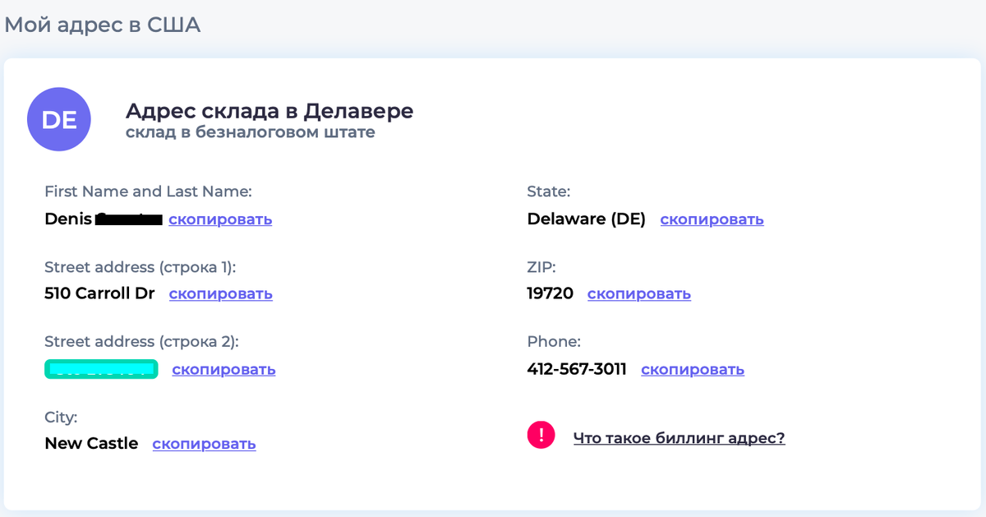Click the address text 510 Carroll Dr
This screenshot has width=986, height=517.
99,293
